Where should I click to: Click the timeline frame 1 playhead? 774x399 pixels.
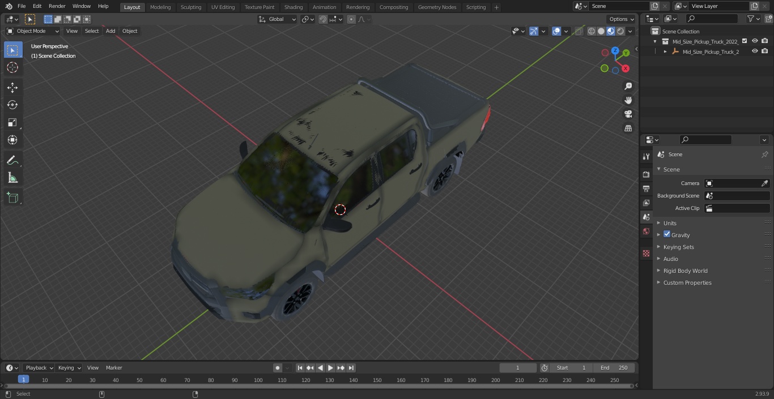point(23,380)
